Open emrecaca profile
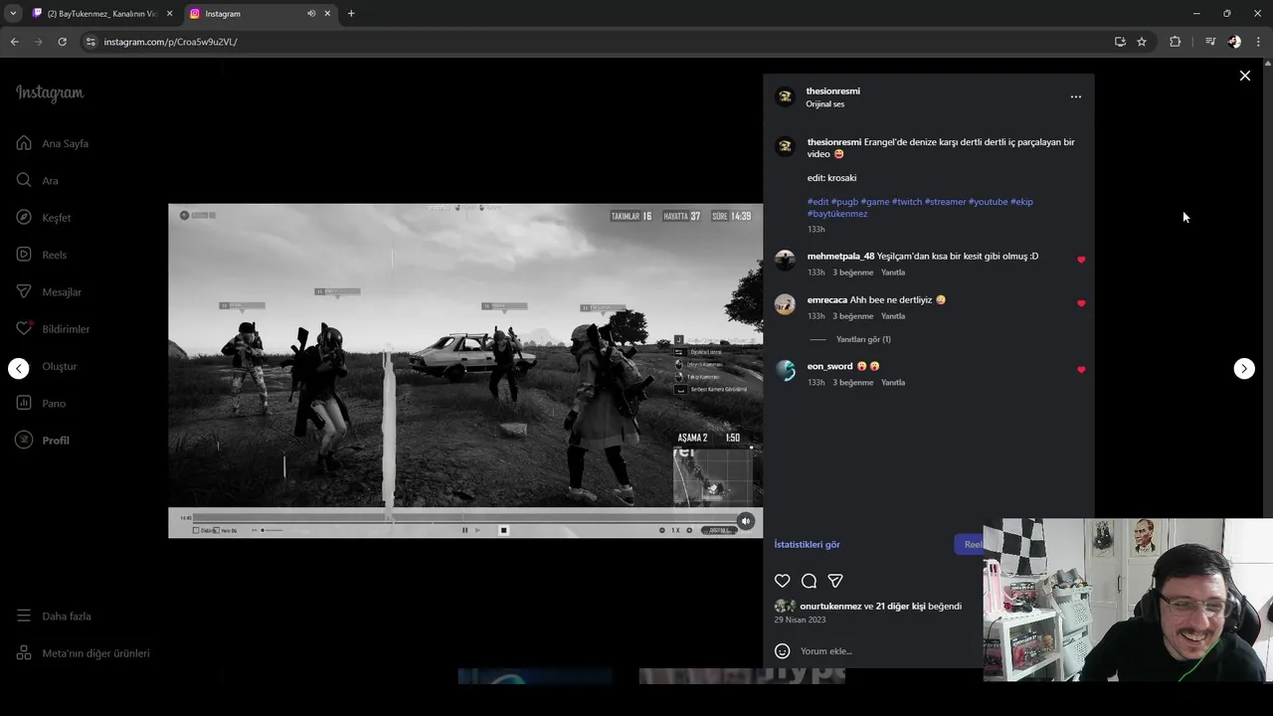Screen dimensions: 1273x716 827,299
